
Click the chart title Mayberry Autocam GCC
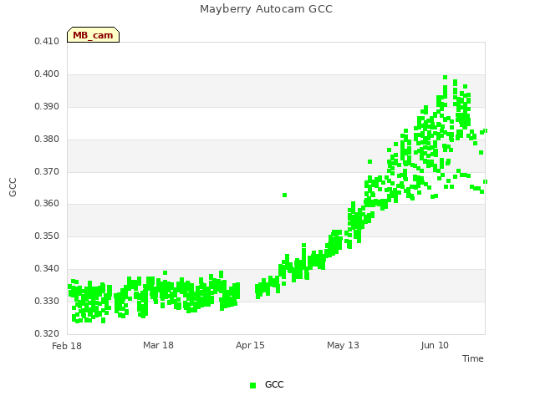click(x=266, y=9)
